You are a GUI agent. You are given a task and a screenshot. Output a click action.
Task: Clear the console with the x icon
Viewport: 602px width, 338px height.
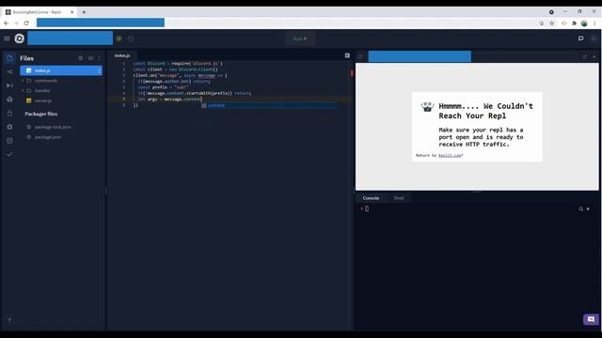(588, 208)
